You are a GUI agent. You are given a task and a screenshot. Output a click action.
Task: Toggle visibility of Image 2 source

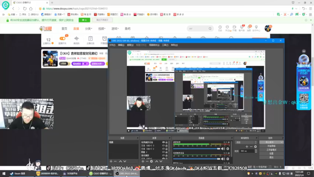[x=163, y=152]
